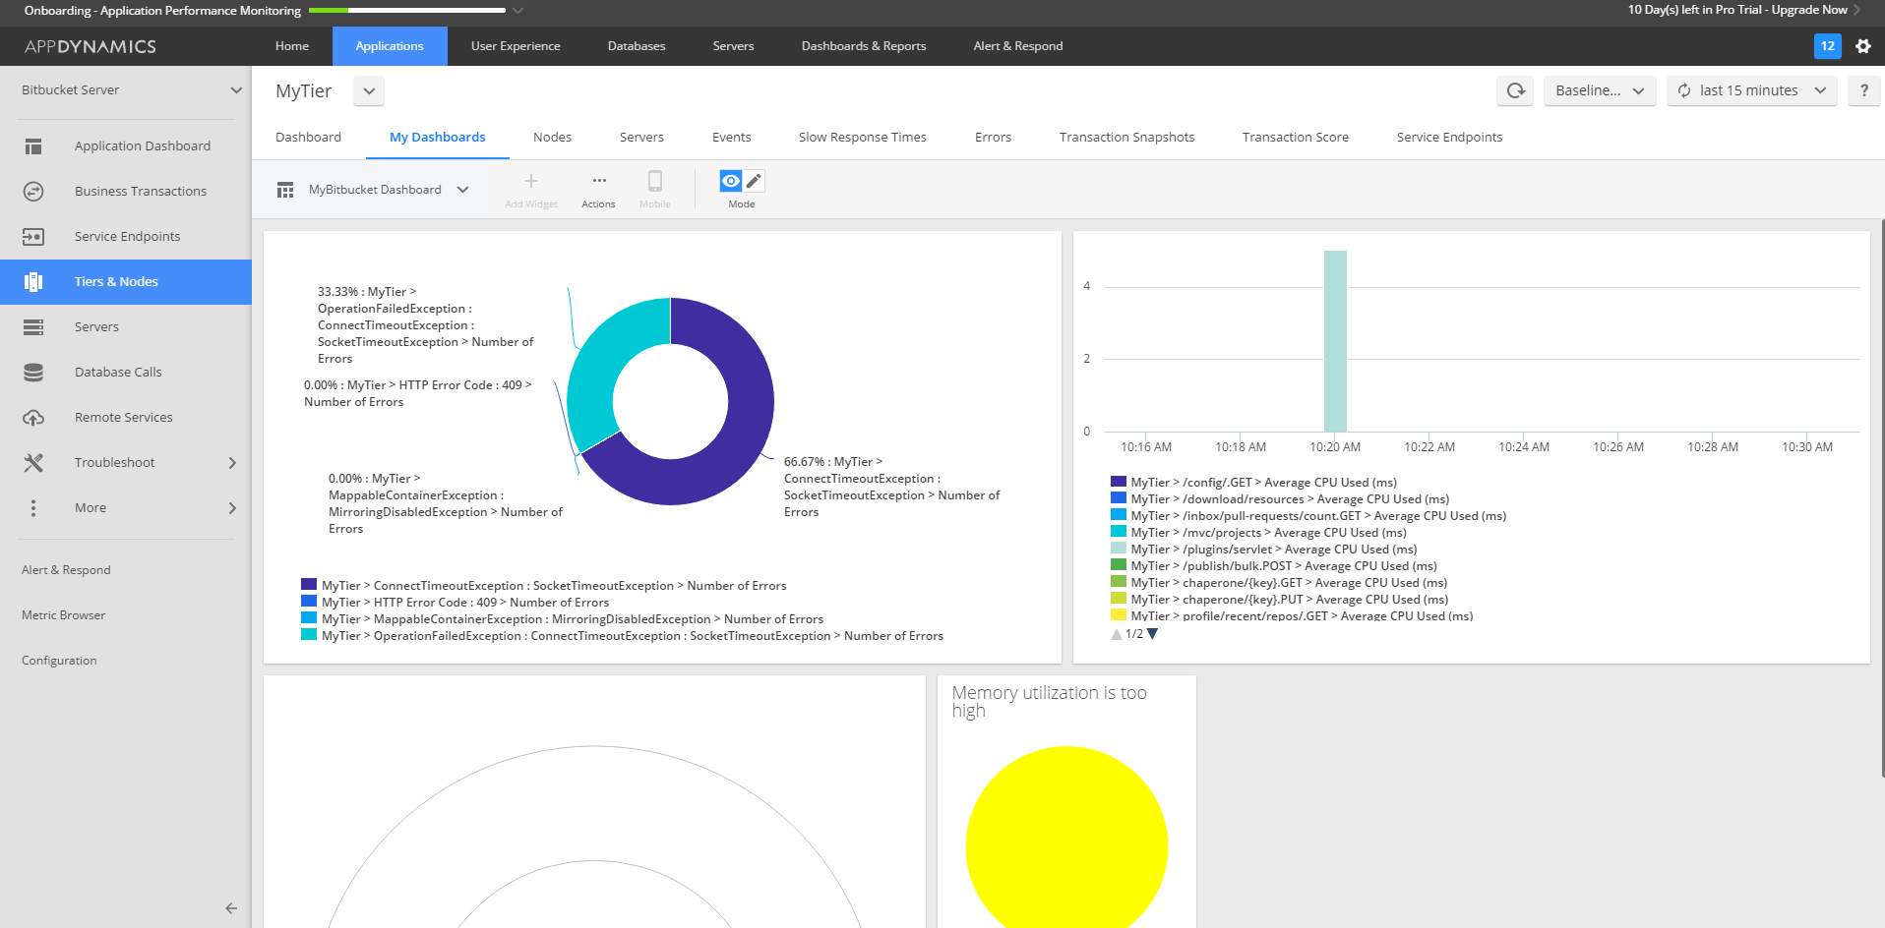Switch to view mode with eye icon
Screen dimensions: 1885x928
tap(730, 181)
